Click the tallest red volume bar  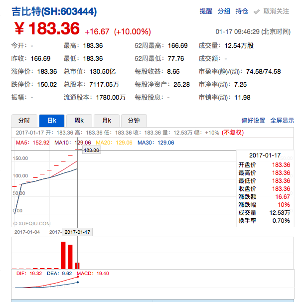(x=63, y=255)
